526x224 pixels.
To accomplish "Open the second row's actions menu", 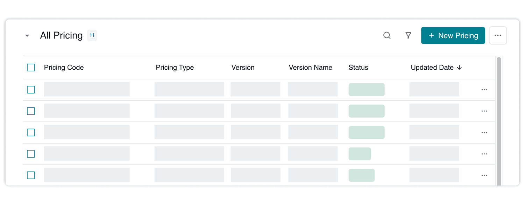I will point(484,111).
